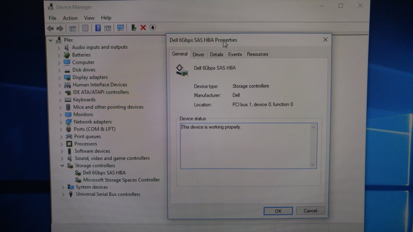
Task: Switch to the Events tab
Action: point(235,54)
